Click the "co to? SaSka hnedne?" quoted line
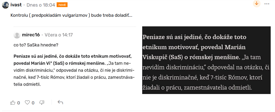The height and width of the screenshot is (112, 275). click(x=36, y=45)
